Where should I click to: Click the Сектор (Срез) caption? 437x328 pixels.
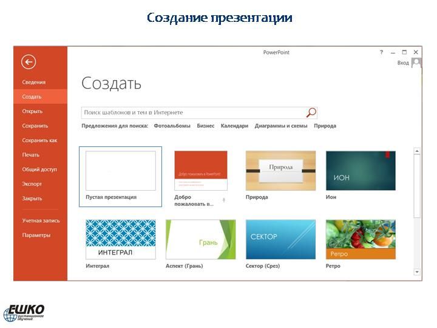click(263, 266)
